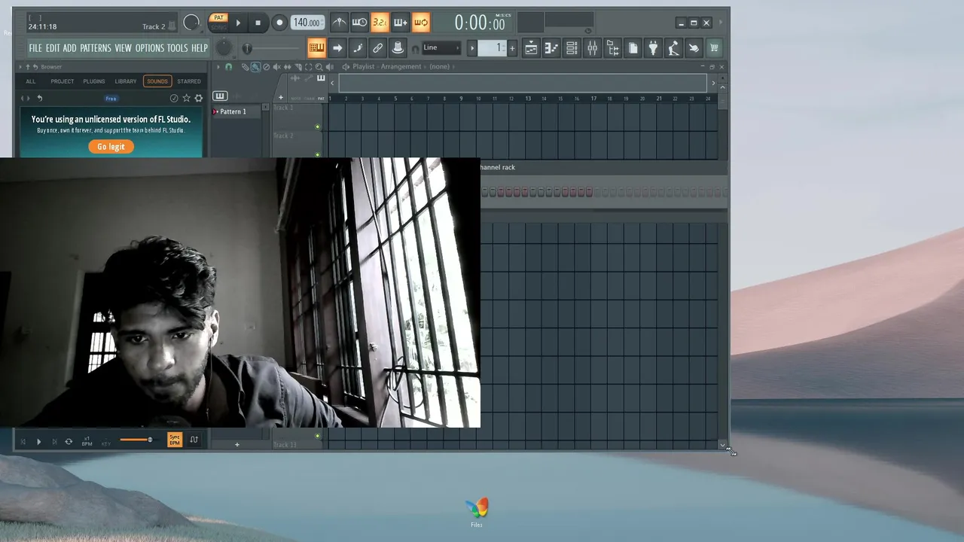Select the ALL browser tab
Viewport: 964px width, 542px height.
click(30, 81)
